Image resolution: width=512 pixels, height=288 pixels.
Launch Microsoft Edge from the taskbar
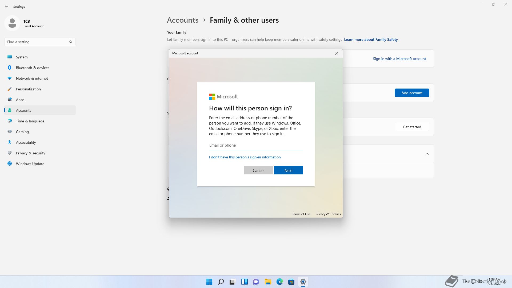[279, 282]
